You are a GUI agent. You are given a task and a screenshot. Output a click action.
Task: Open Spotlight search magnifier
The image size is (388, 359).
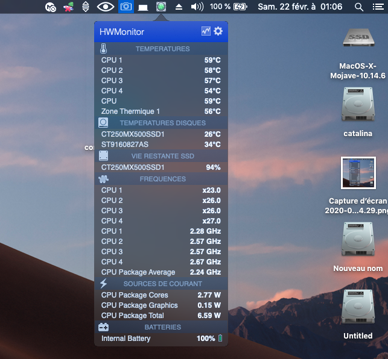pyautogui.click(x=359, y=7)
